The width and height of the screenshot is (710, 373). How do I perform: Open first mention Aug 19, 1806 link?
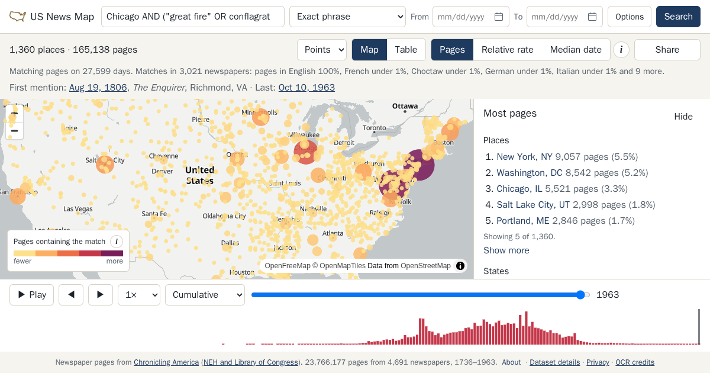pos(98,88)
